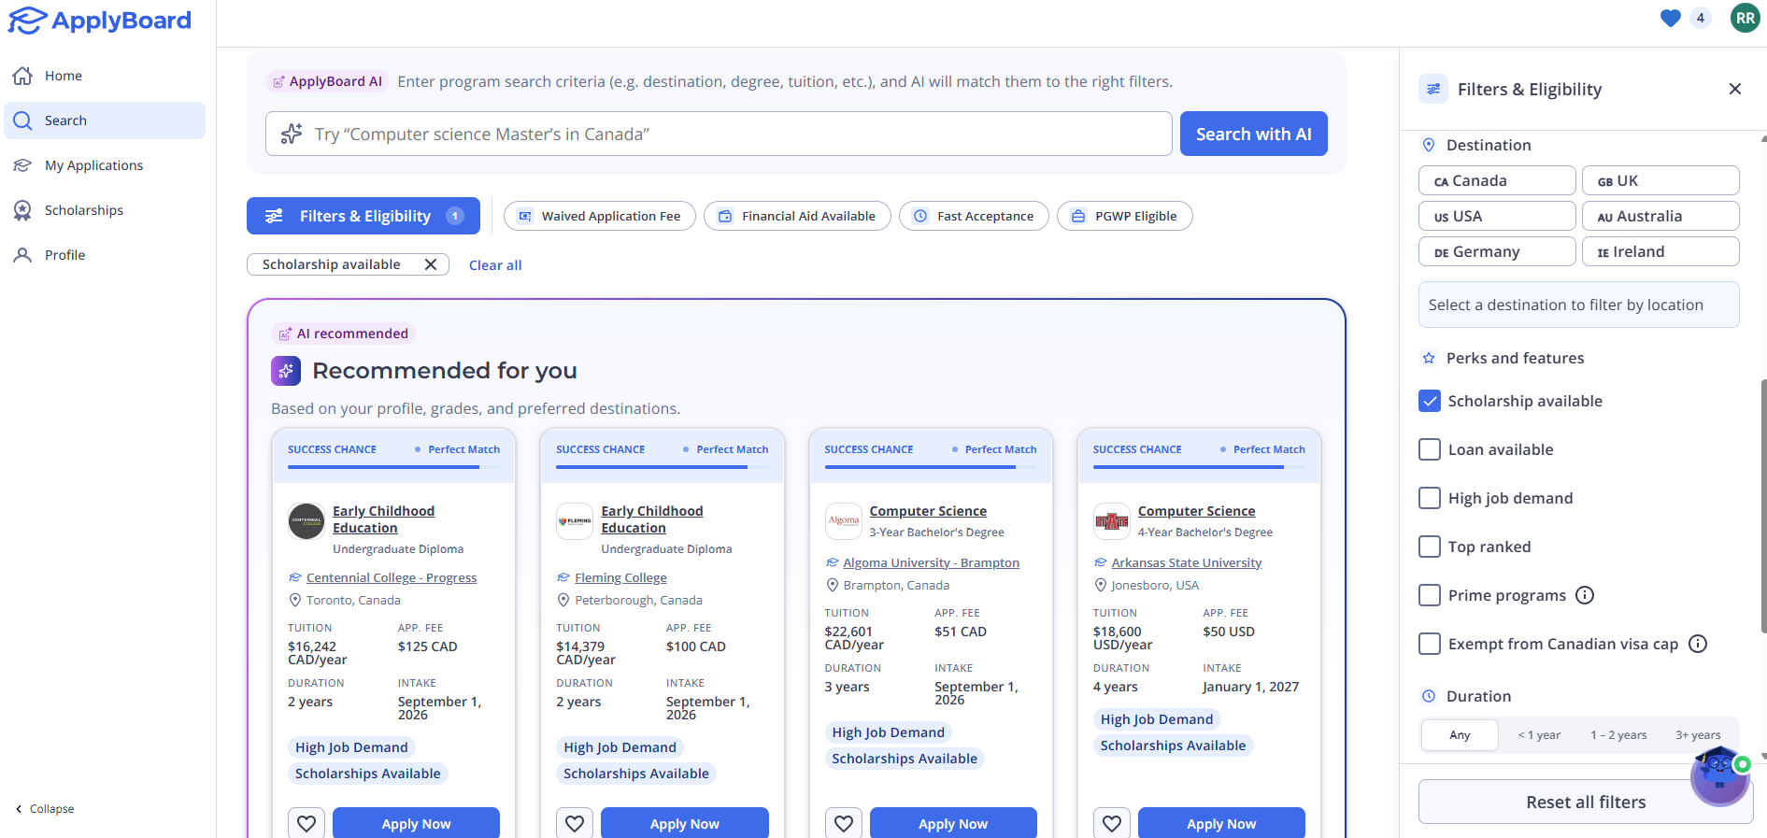Check Exempt from Canadian visa cap
Image resolution: width=1767 pixels, height=838 pixels.
[1430, 644]
